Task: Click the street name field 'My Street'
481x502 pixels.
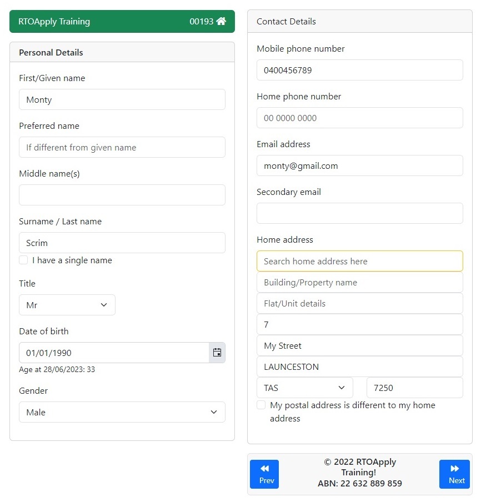Action: point(359,345)
